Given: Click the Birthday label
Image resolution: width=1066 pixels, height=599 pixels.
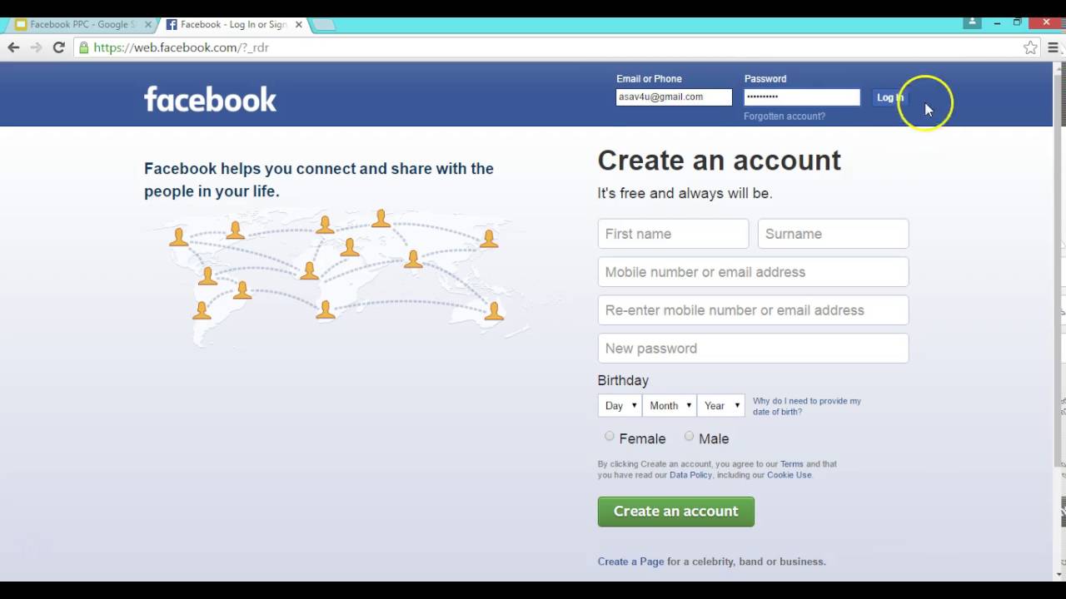Looking at the screenshot, I should coord(623,380).
